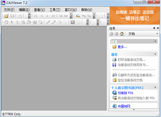This screenshot has width=161, height=117.
Task: Click the Home icon in task pane
Action: [x=122, y=34]
